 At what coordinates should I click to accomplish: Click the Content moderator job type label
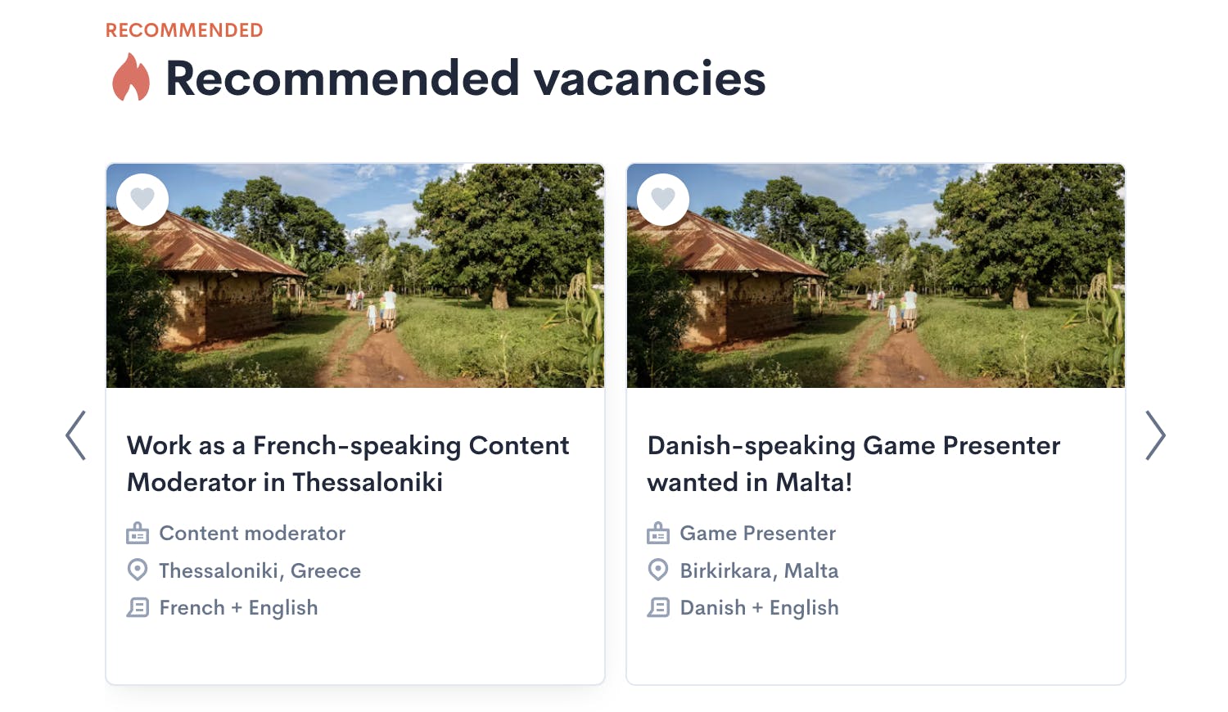(252, 534)
